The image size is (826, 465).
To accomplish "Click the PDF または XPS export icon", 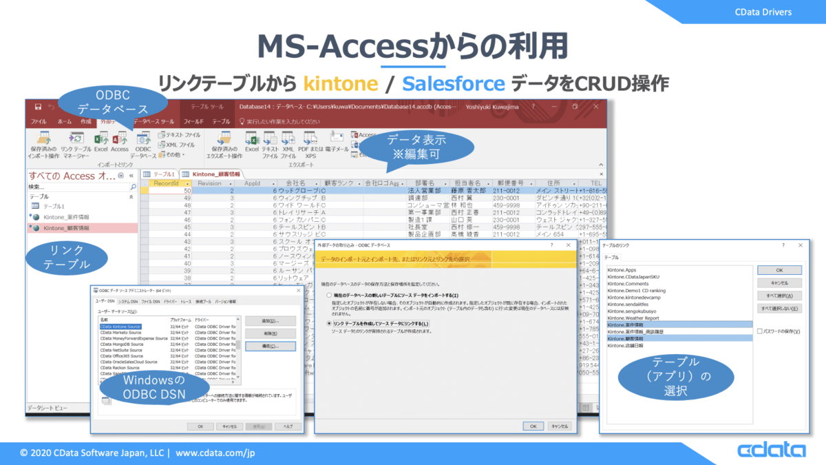I will (310, 138).
